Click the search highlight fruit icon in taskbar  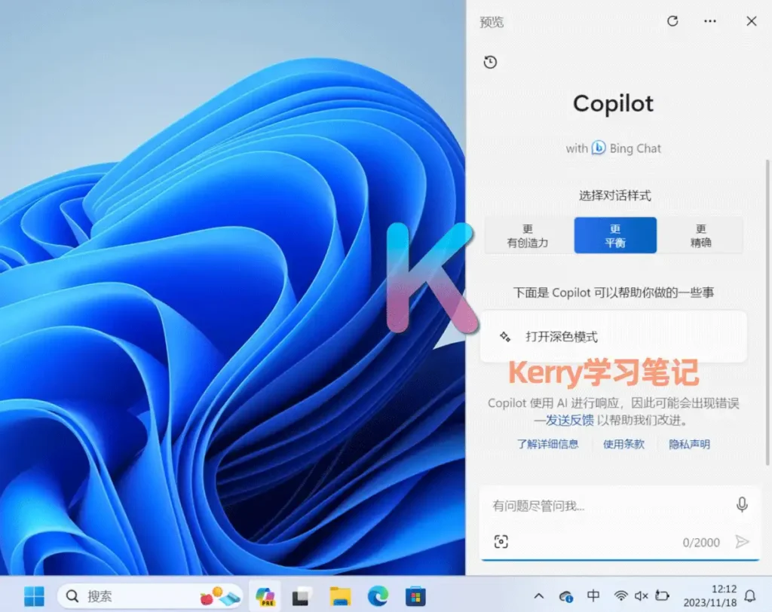(219, 596)
